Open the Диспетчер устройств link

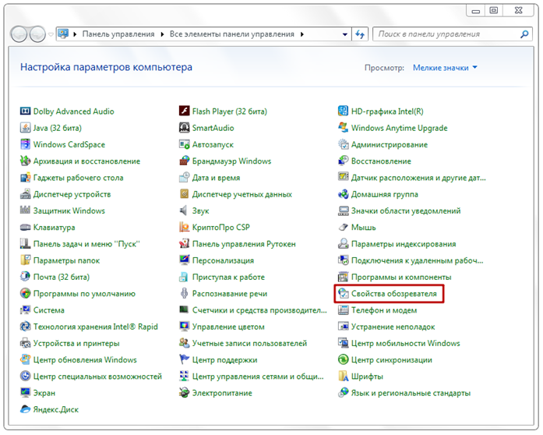pyautogui.click(x=72, y=194)
